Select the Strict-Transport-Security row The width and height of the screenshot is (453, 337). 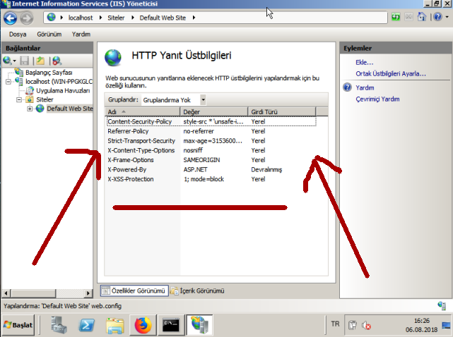(211, 141)
